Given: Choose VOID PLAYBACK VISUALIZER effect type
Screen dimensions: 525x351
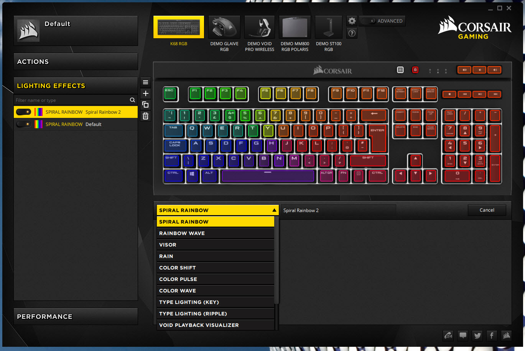Looking at the screenshot, I should click(216, 325).
